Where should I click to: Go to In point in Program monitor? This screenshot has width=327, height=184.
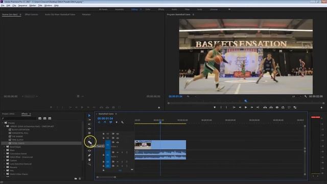(x=234, y=107)
